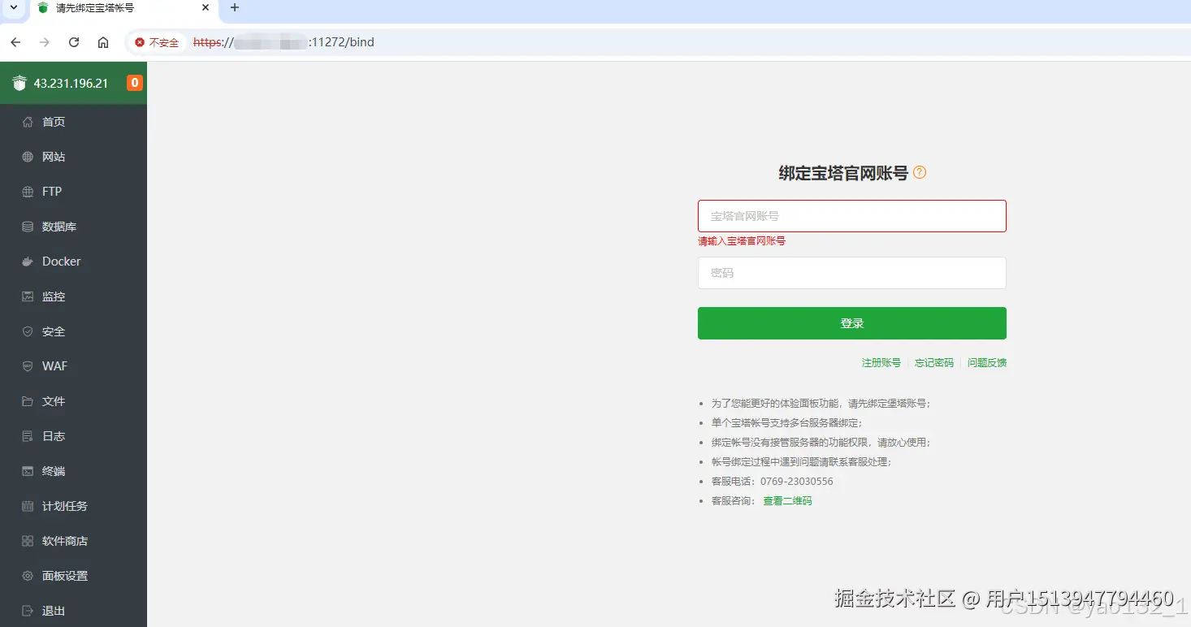Click the 查看二维码 link
Viewport: 1191px width, 627px height.
click(787, 501)
